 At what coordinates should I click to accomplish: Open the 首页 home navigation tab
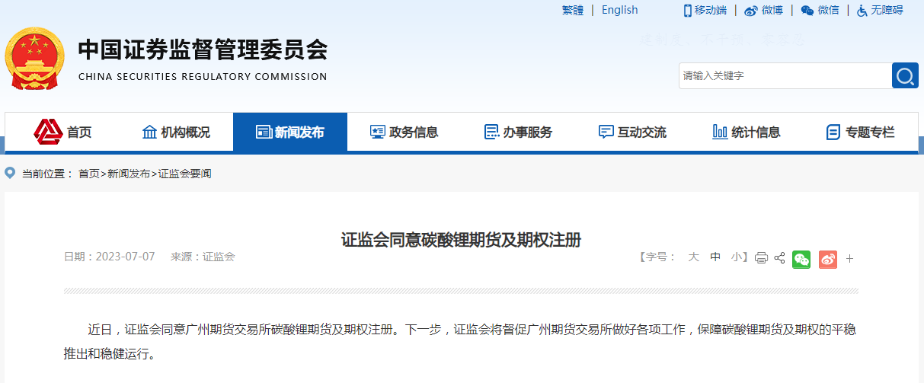point(62,132)
